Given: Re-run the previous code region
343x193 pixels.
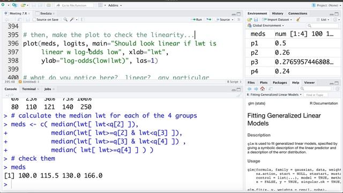Looking at the screenshot, I should click(208, 19).
